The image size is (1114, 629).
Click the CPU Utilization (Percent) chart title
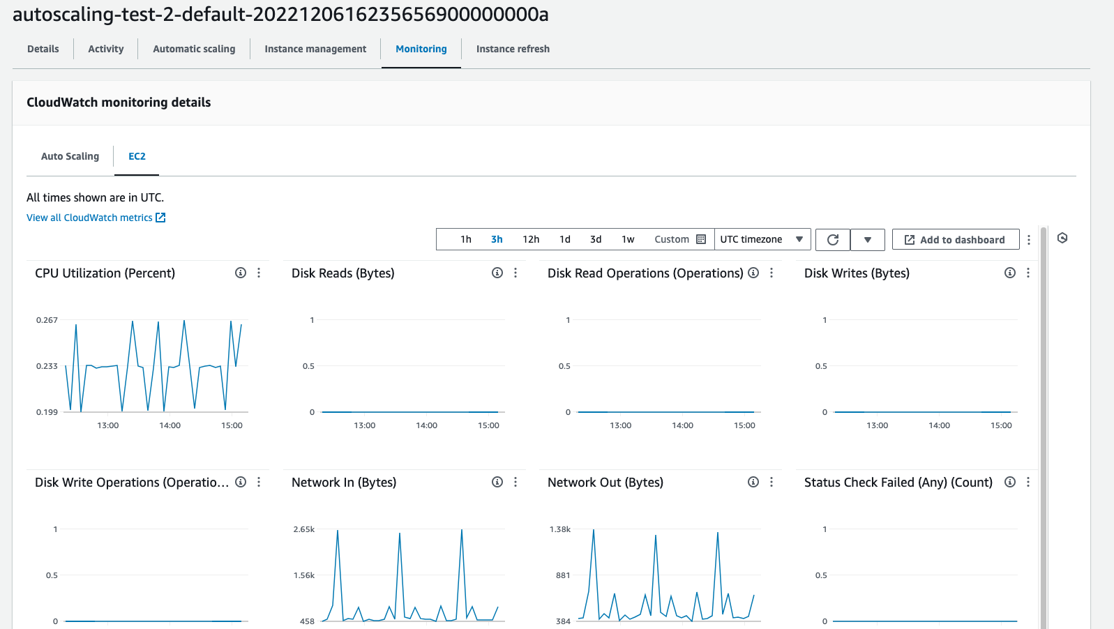(x=105, y=273)
